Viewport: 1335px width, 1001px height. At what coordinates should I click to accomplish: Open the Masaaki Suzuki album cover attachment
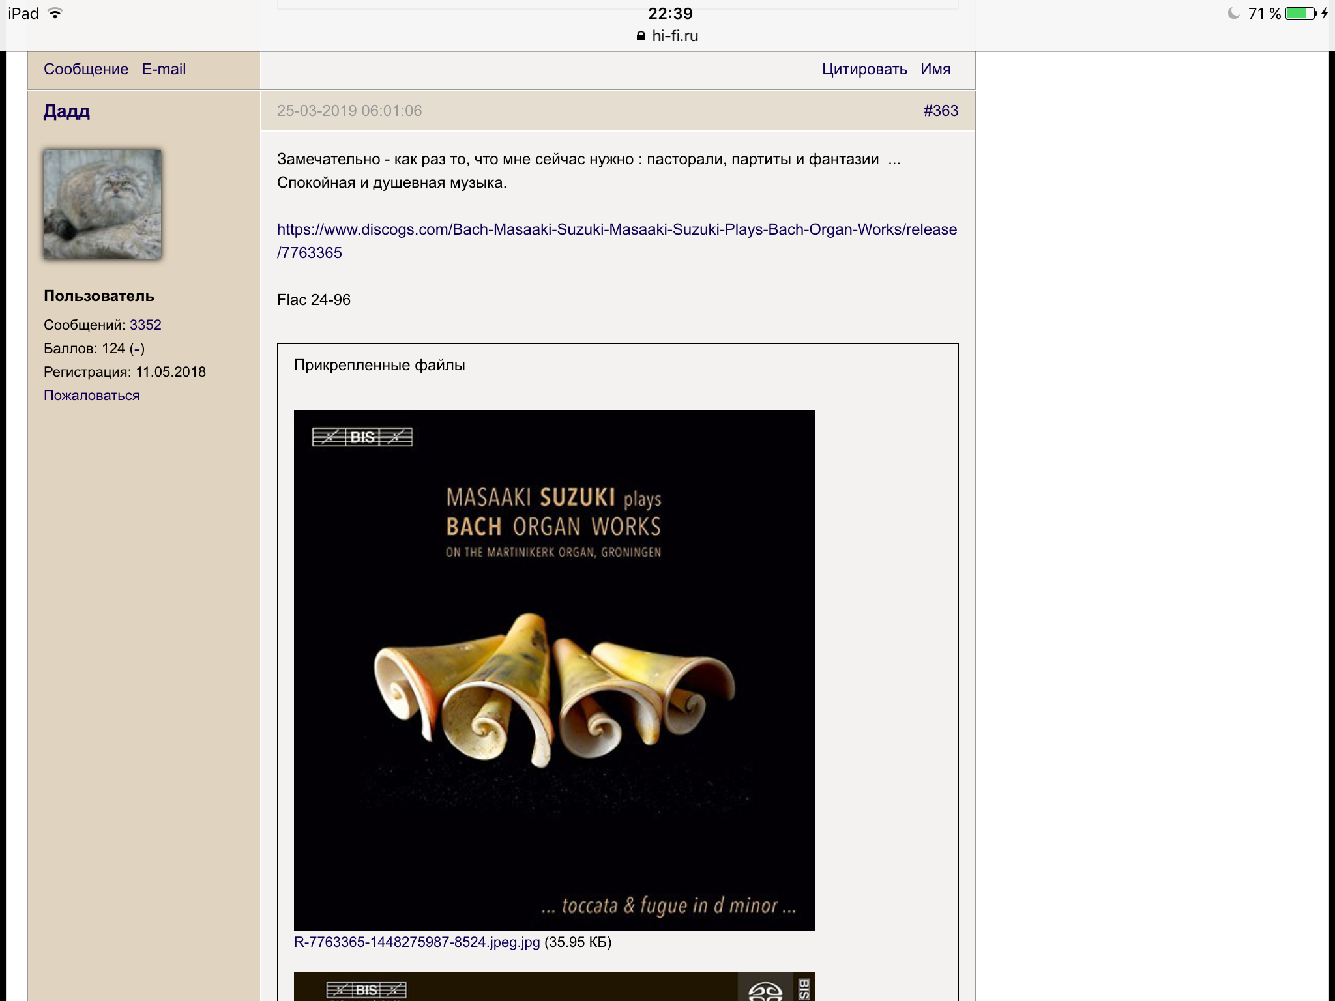coord(554,670)
